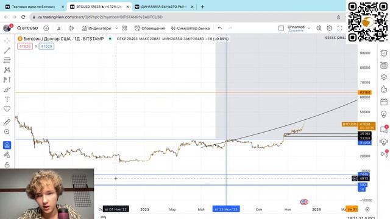
Task: Open the alerts clock panel
Action: pyautogui.click(x=384, y=53)
